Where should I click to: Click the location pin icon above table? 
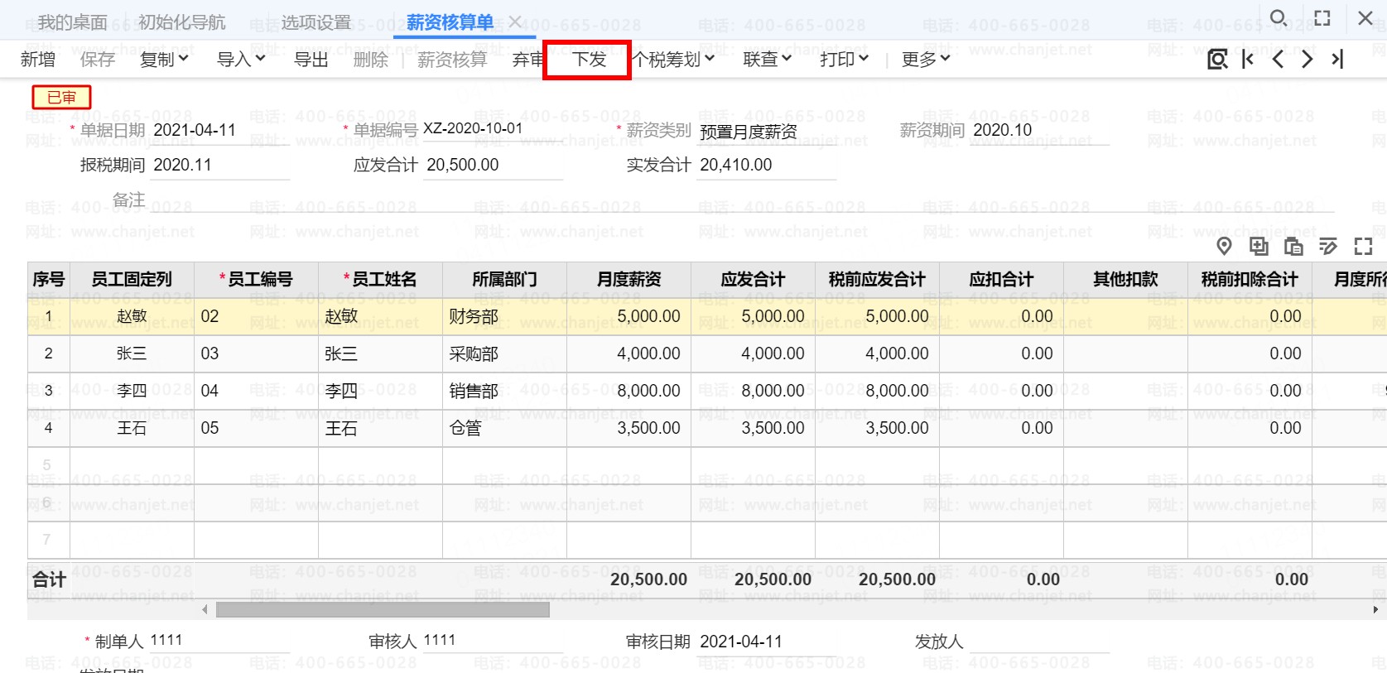pyautogui.click(x=1224, y=246)
